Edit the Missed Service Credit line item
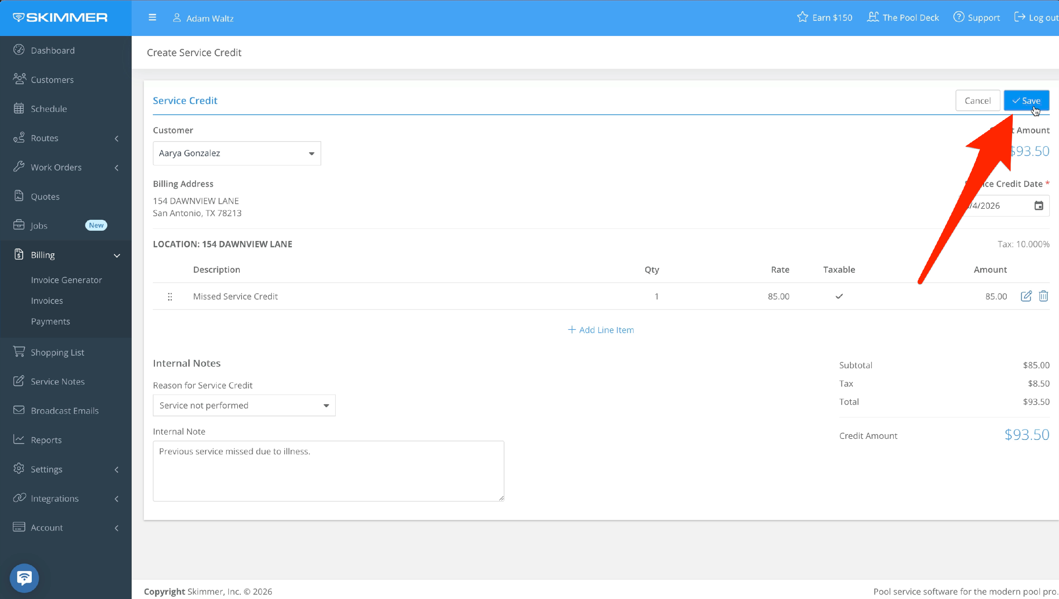The image size is (1059, 599). coord(1026,296)
